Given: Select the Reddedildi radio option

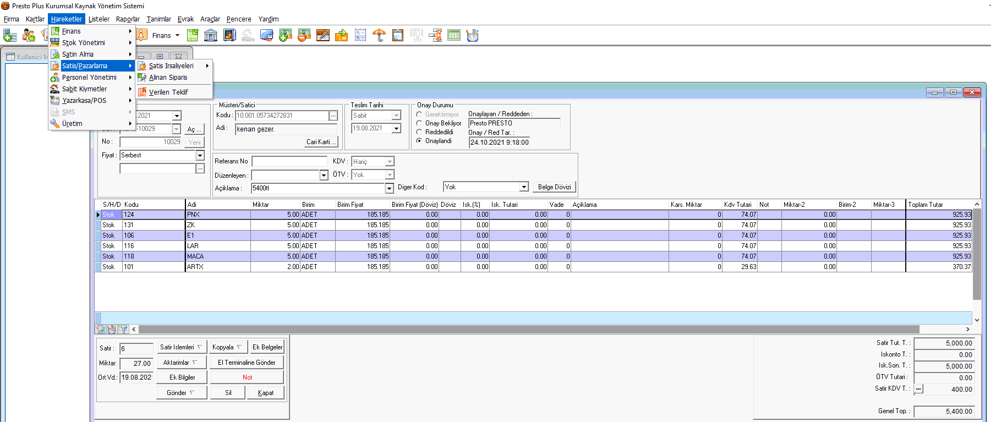Looking at the screenshot, I should [x=419, y=132].
